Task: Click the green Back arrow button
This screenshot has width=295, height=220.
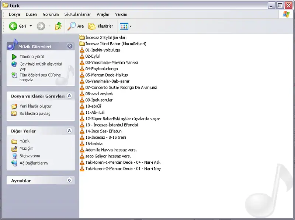Action: (13, 26)
